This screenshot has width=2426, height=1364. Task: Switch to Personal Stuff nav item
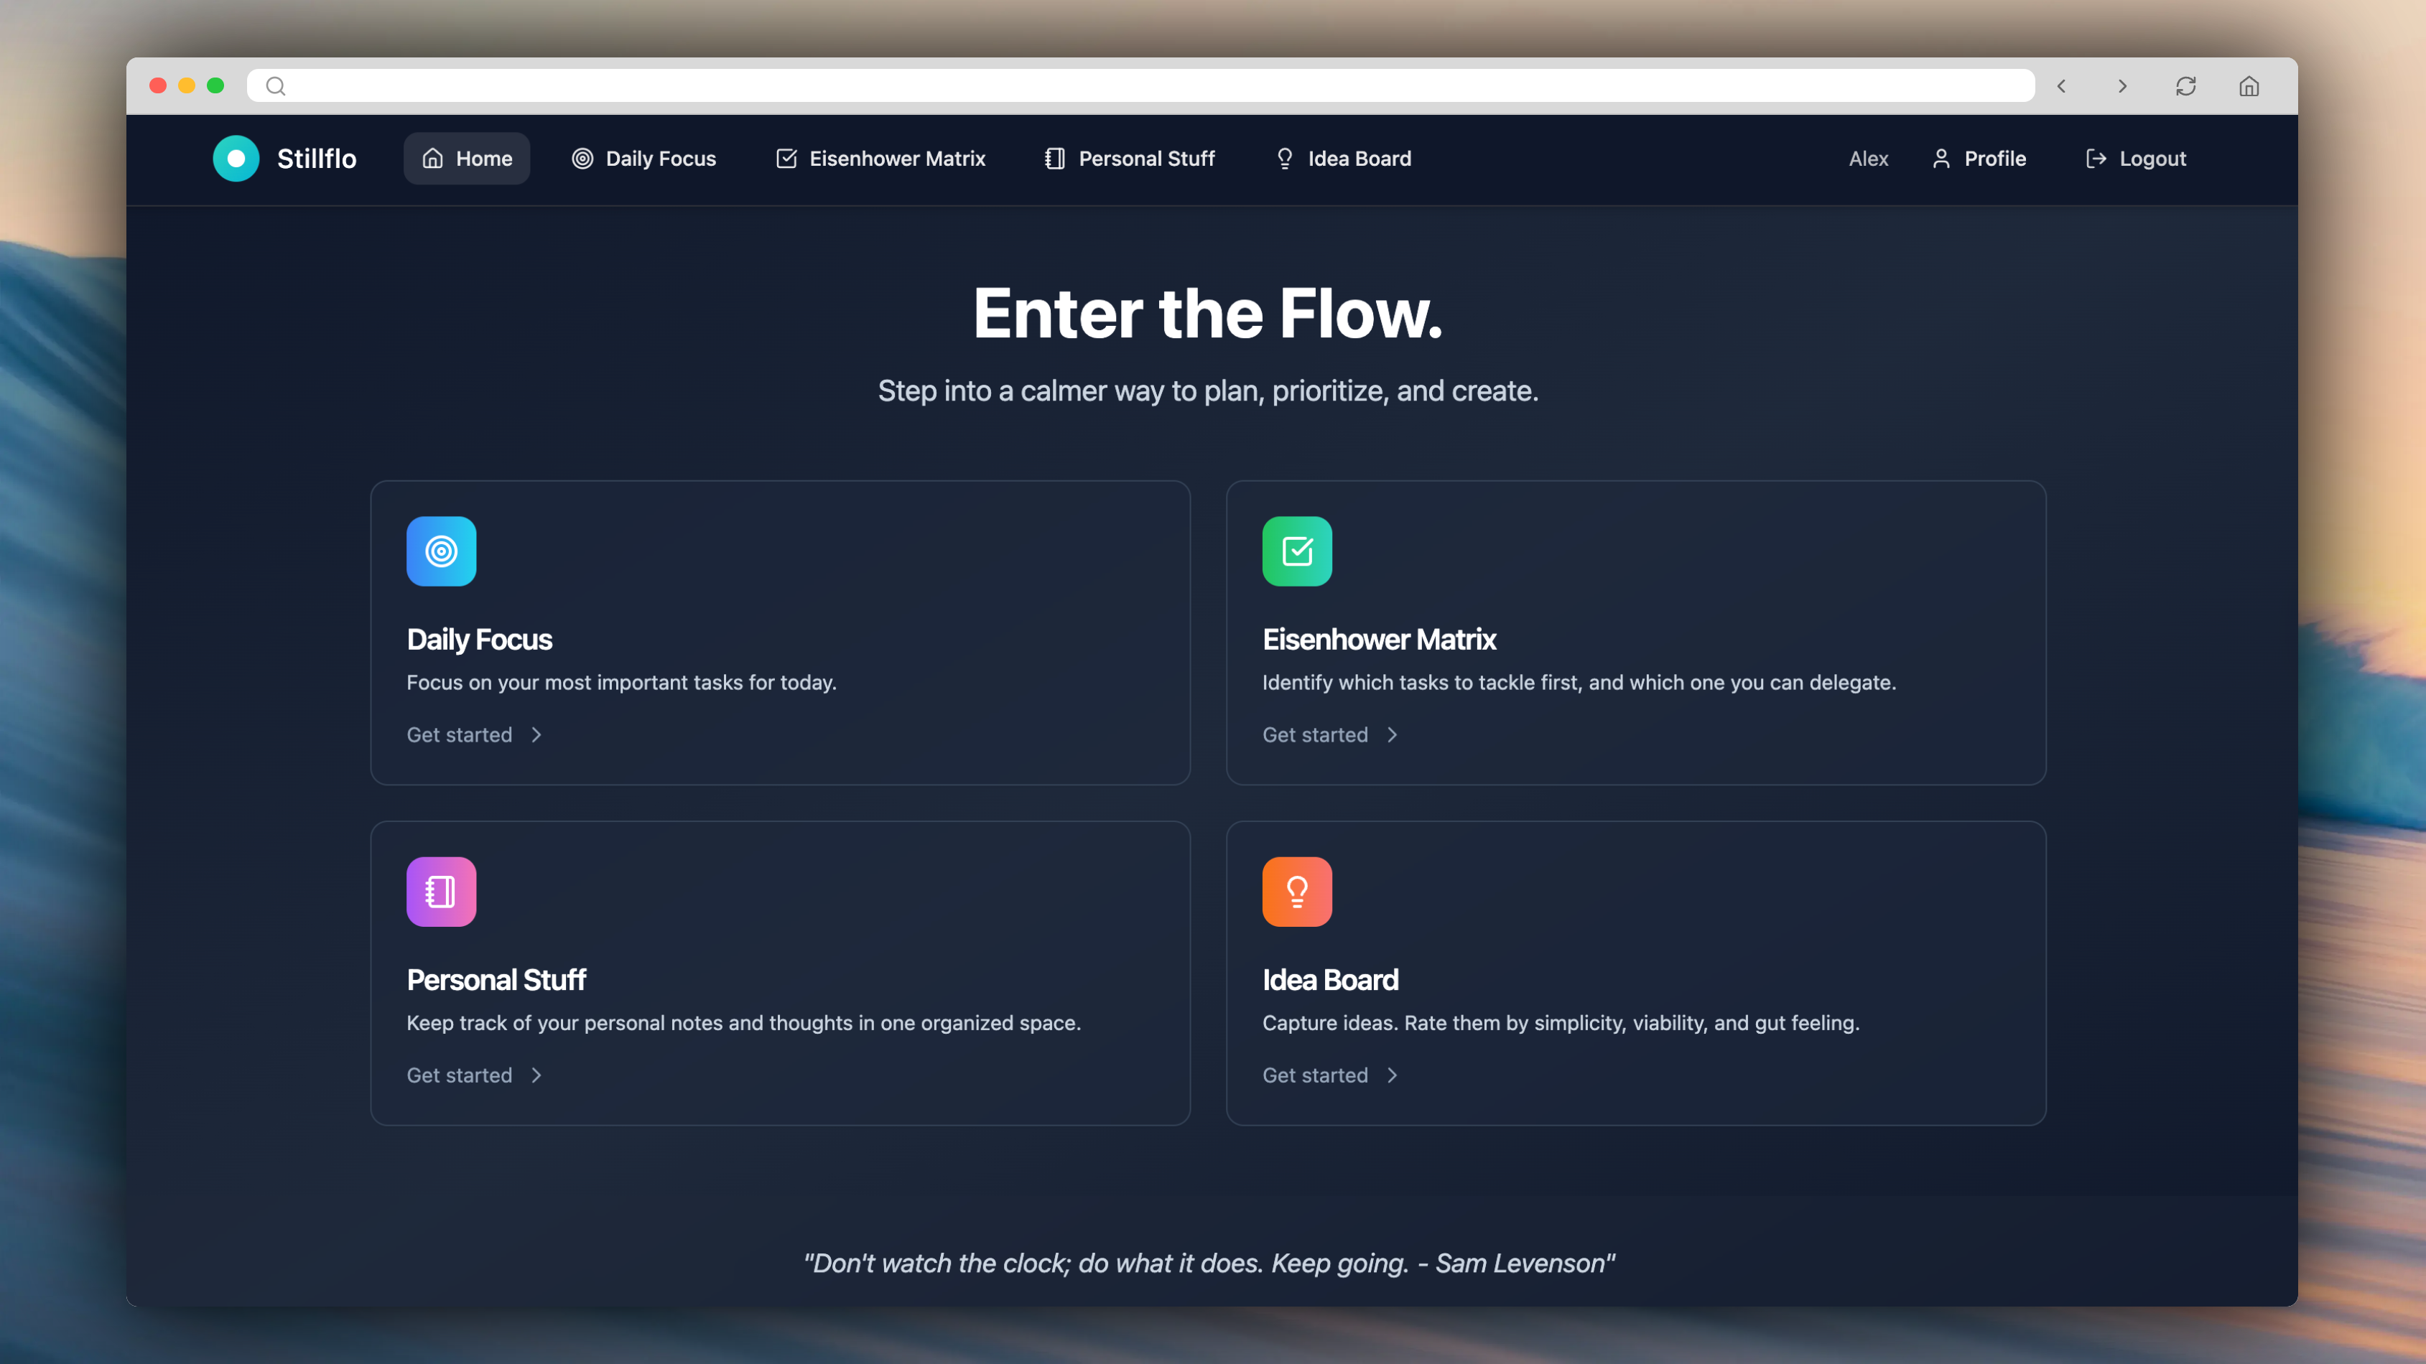[x=1130, y=158]
